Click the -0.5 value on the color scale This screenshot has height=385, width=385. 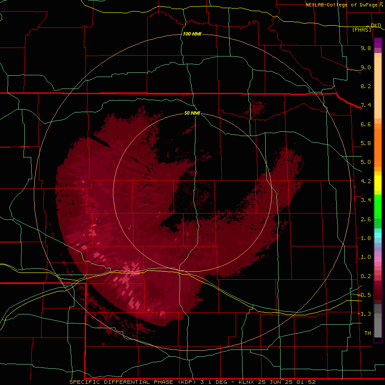coord(364,295)
